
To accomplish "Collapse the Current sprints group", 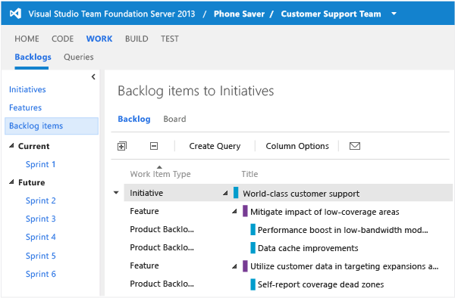I will (11, 145).
